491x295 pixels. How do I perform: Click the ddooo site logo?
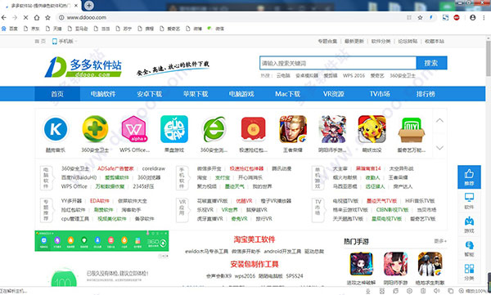click(83, 67)
